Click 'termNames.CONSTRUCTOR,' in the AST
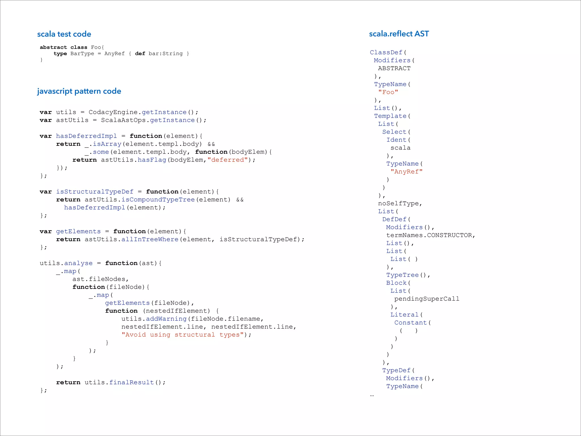Screen dimensions: 581x436 (x=431, y=235)
